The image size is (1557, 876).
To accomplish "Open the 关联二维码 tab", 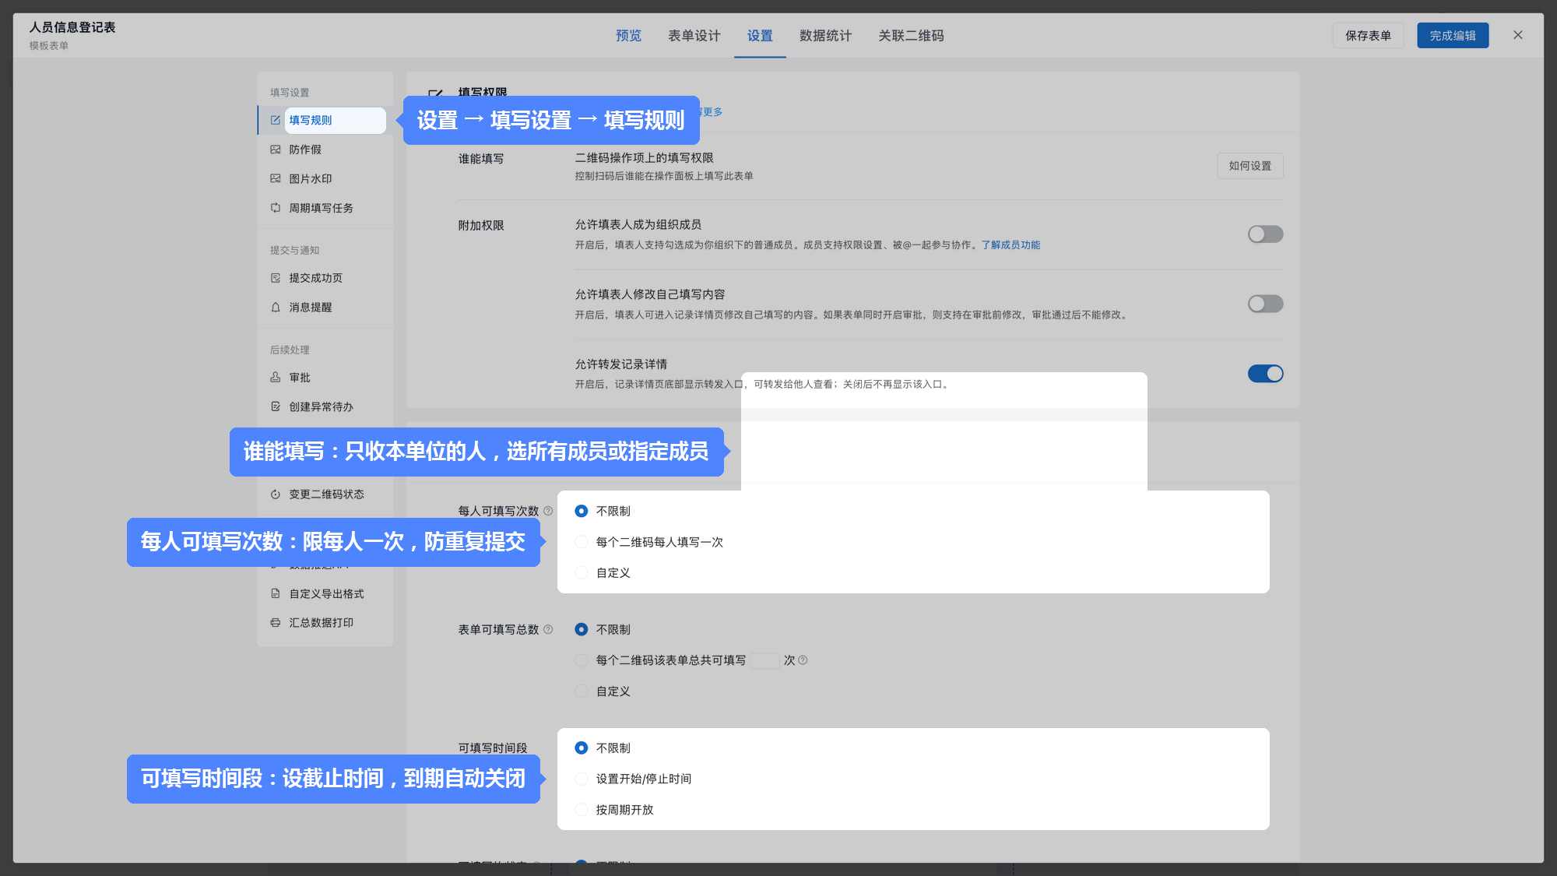I will (911, 36).
